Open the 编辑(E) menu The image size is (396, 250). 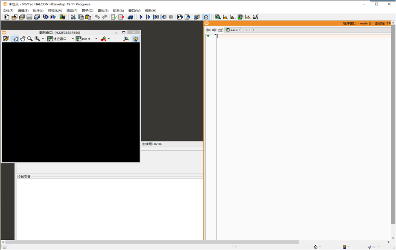coord(23,11)
